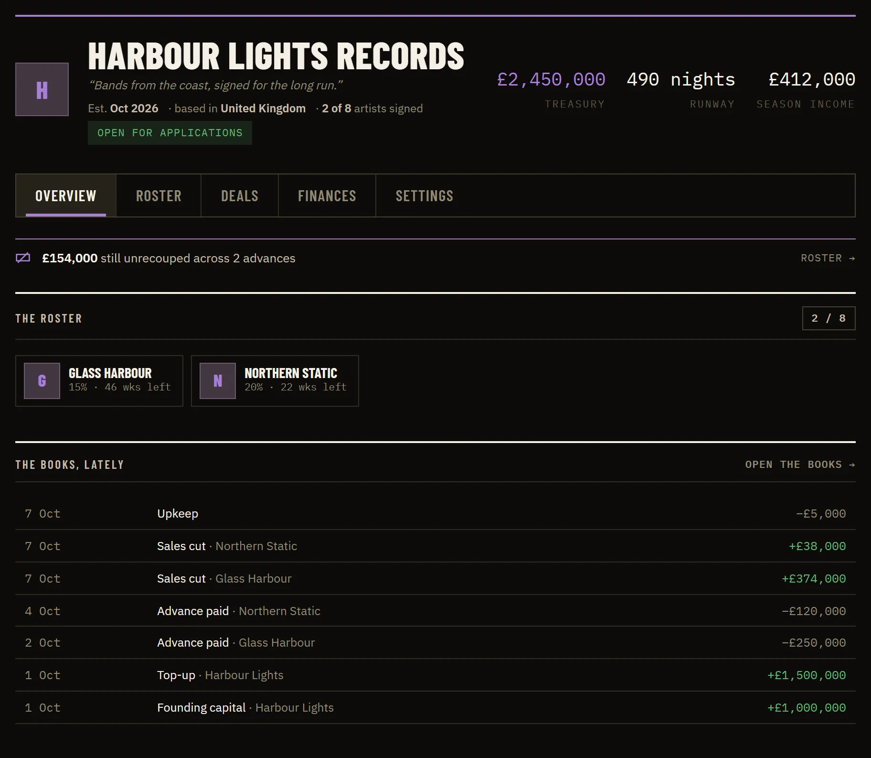Click the +£38,000 amount
The width and height of the screenshot is (871, 758).
tap(817, 546)
